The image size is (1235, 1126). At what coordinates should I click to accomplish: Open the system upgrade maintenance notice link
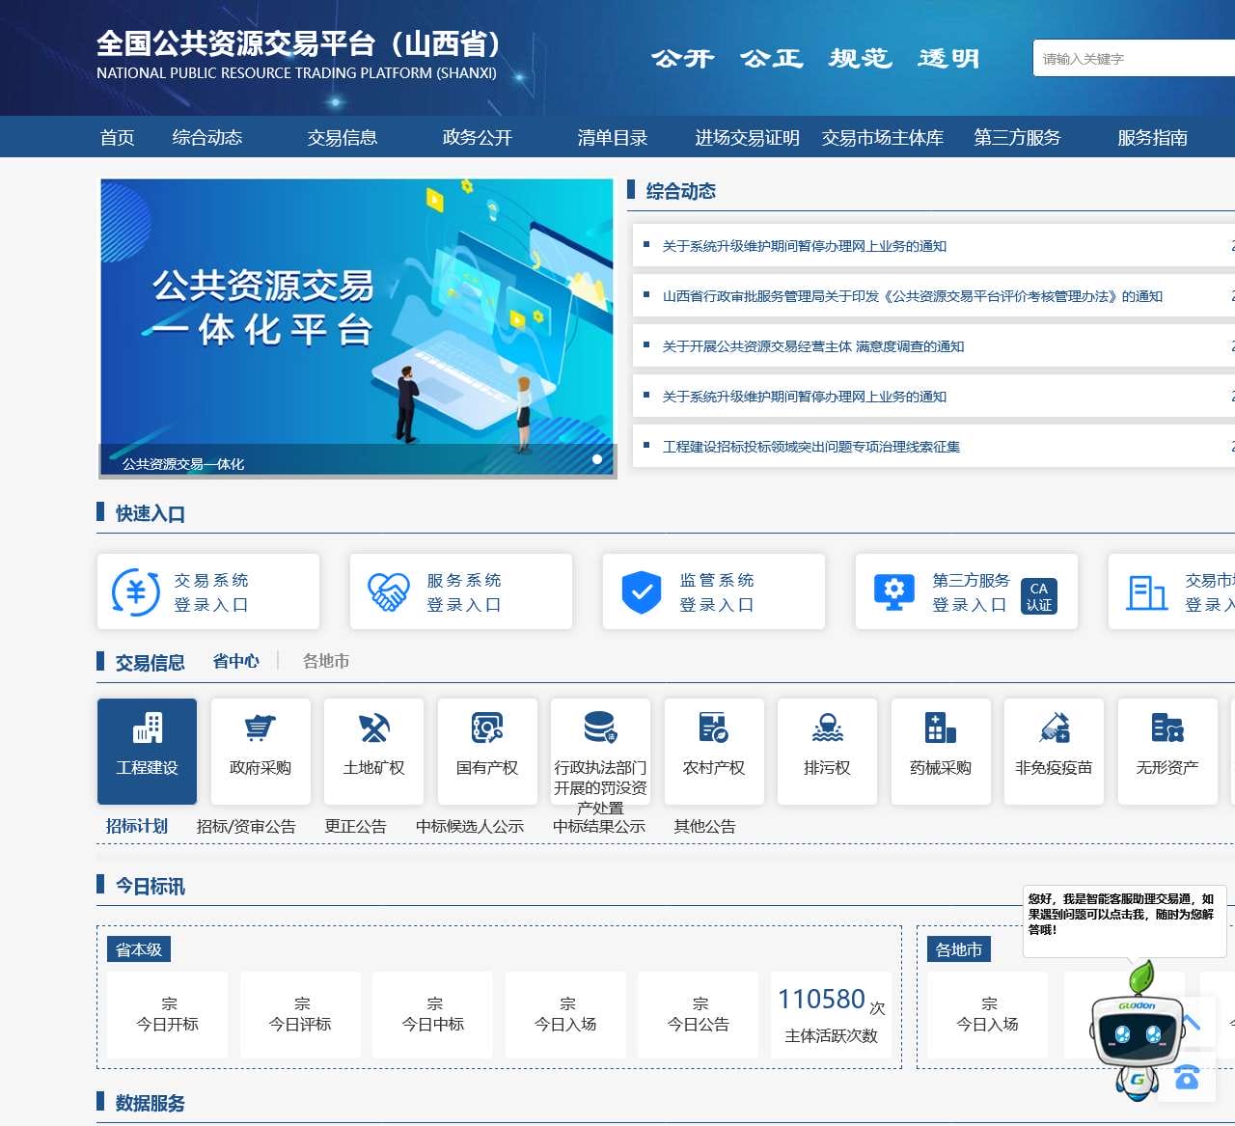coord(804,246)
